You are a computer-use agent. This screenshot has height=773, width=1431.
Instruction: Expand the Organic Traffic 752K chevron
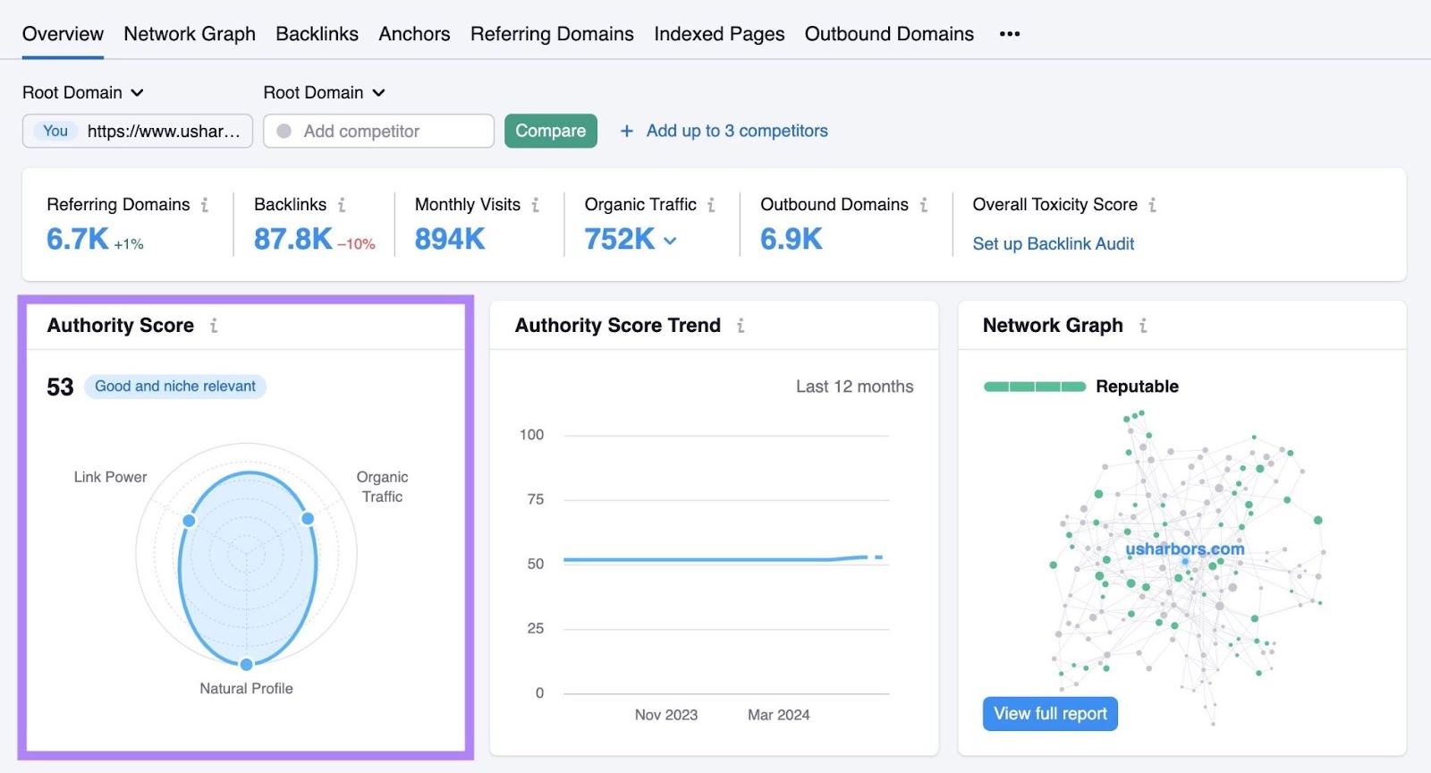pyautogui.click(x=670, y=241)
